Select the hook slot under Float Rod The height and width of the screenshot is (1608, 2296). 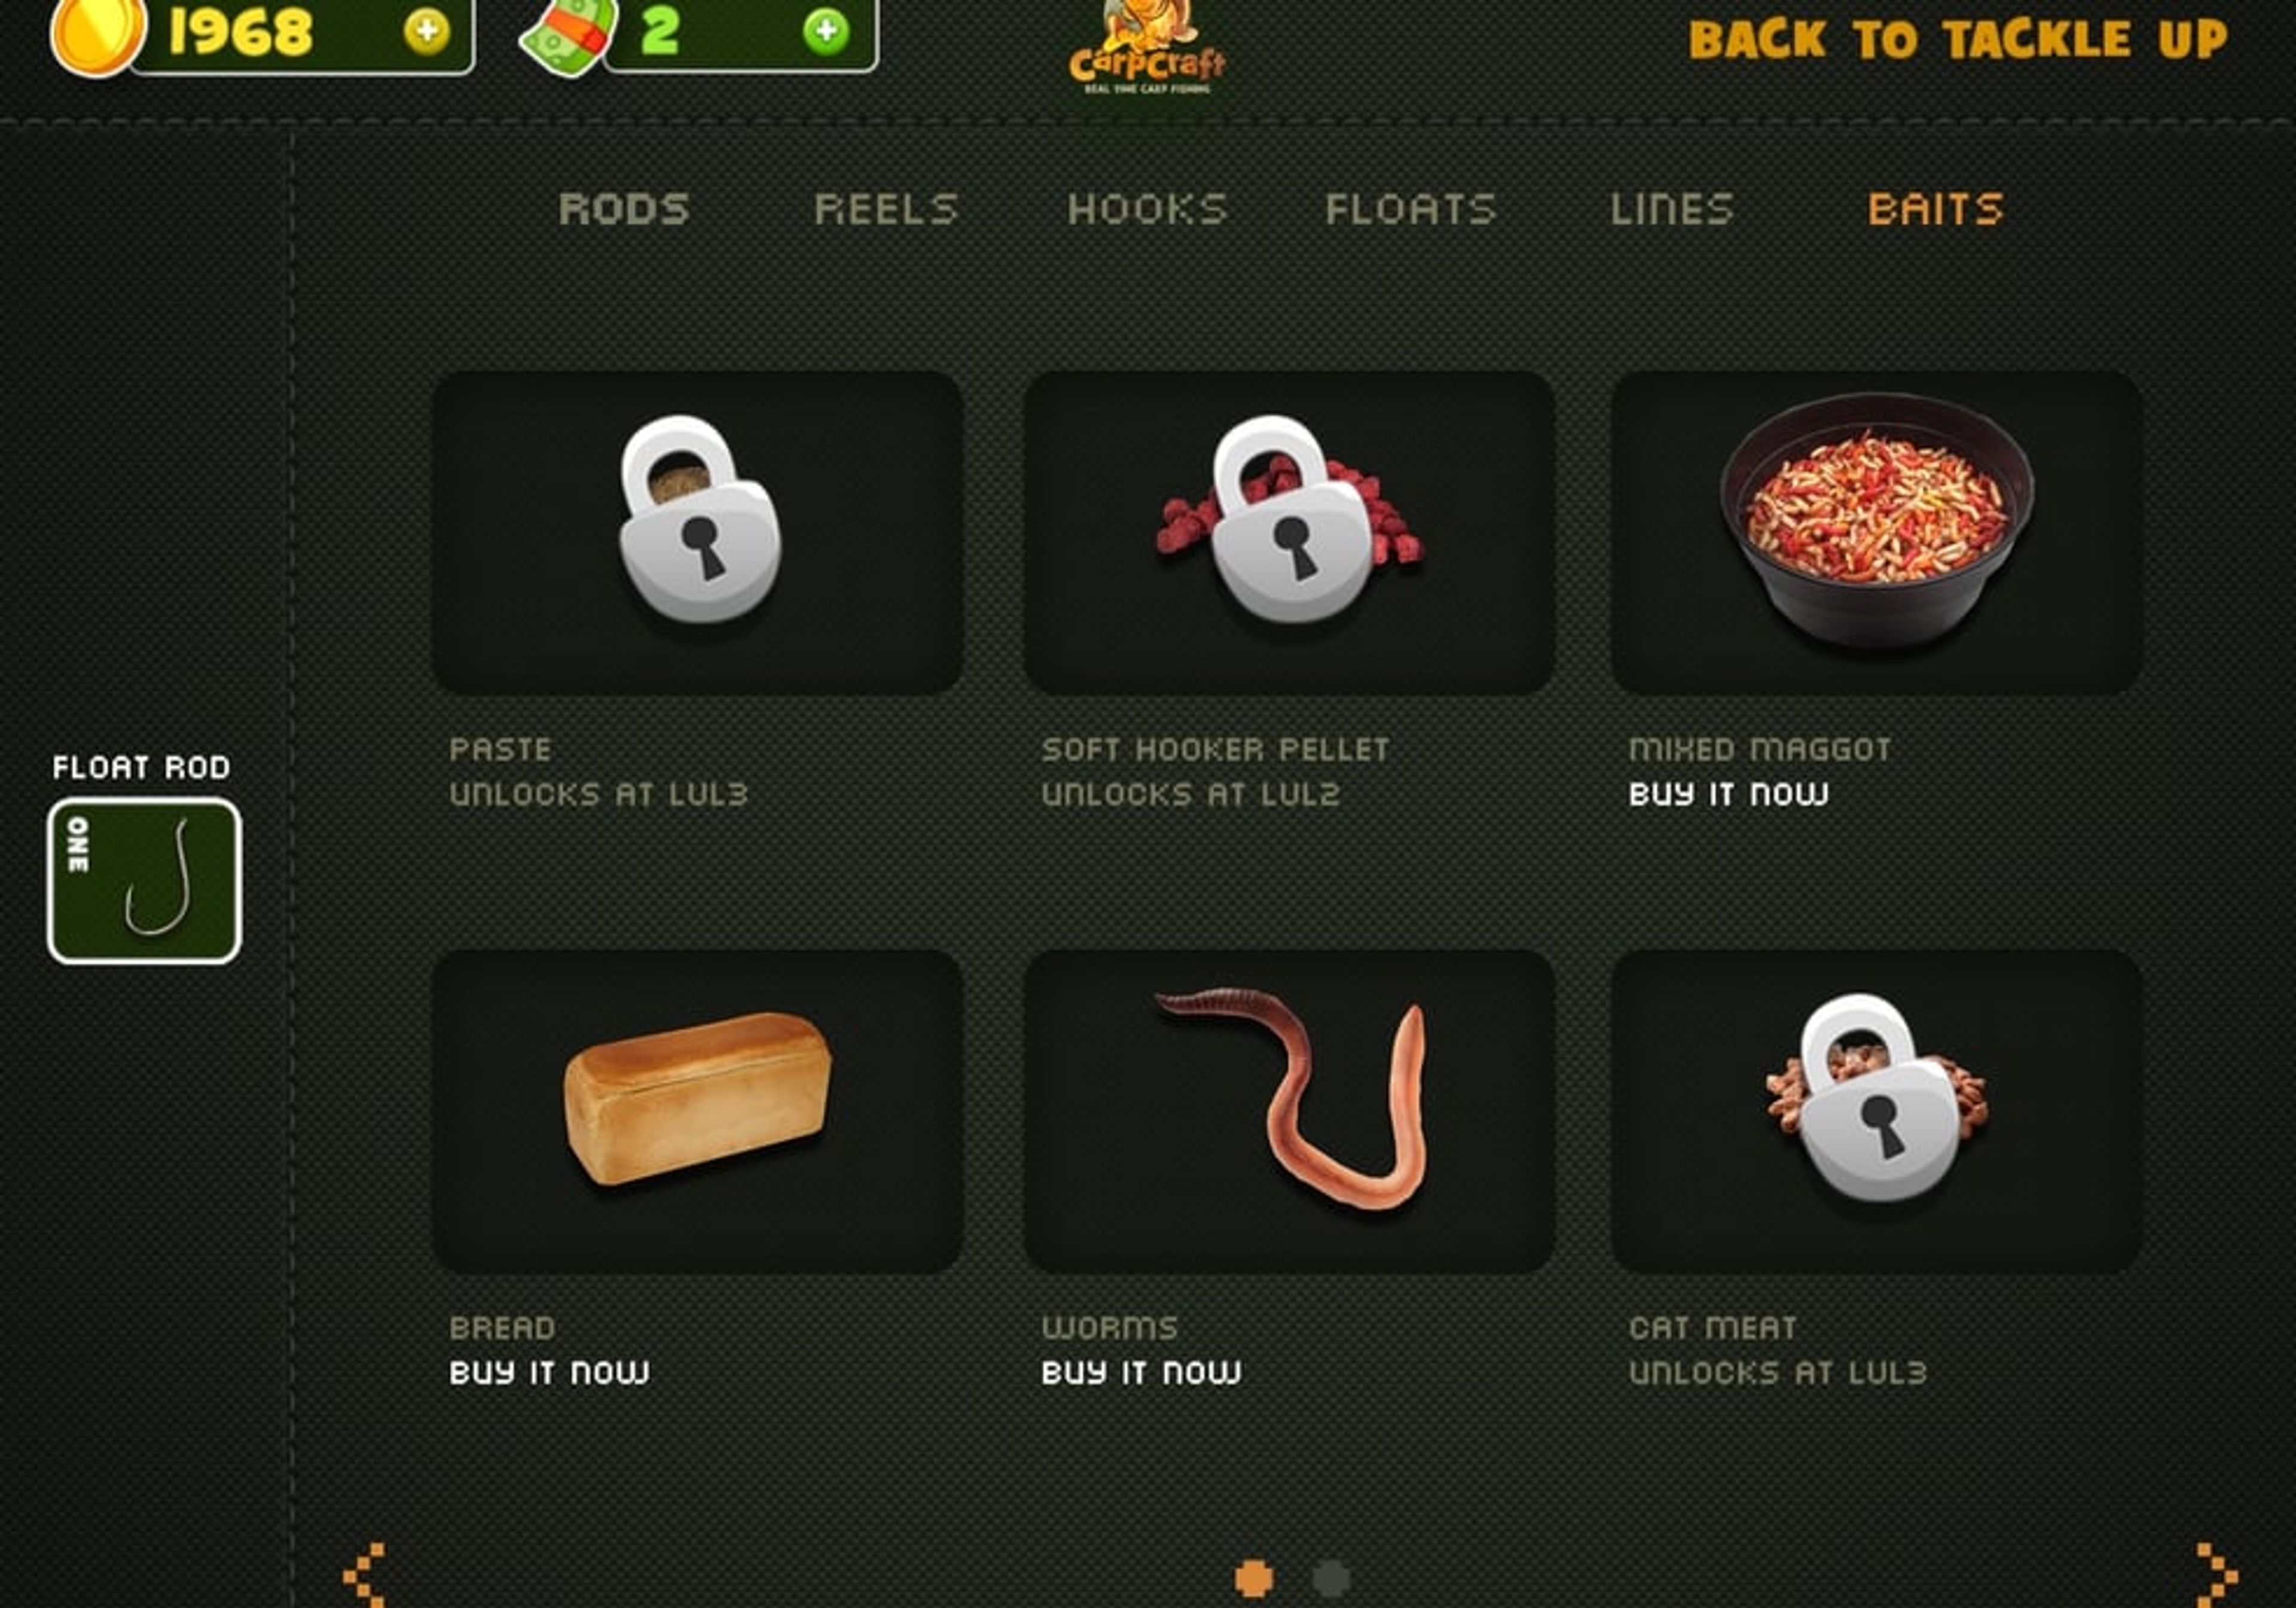point(145,881)
